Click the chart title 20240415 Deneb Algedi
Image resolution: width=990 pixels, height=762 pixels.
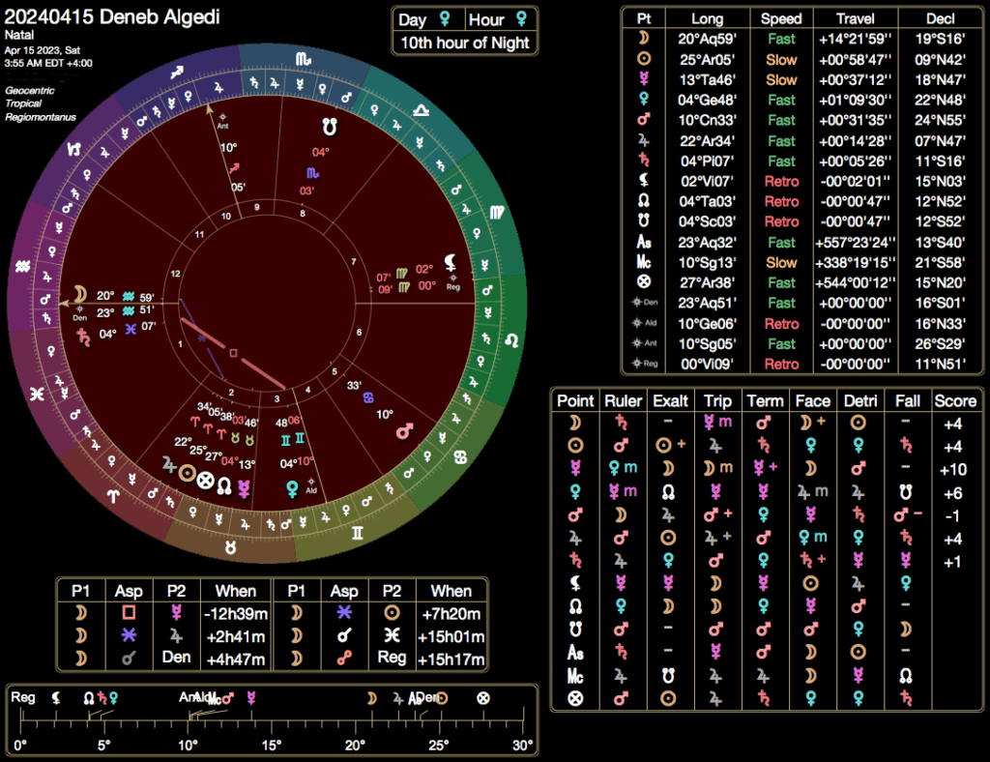112,16
